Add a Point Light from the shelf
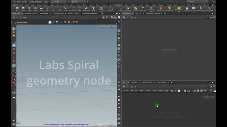Screen dimensions: 227x127 128,9
